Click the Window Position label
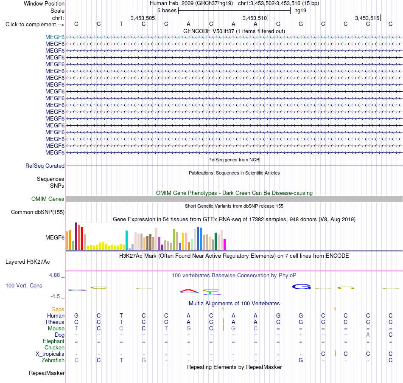 pyautogui.click(x=44, y=3)
